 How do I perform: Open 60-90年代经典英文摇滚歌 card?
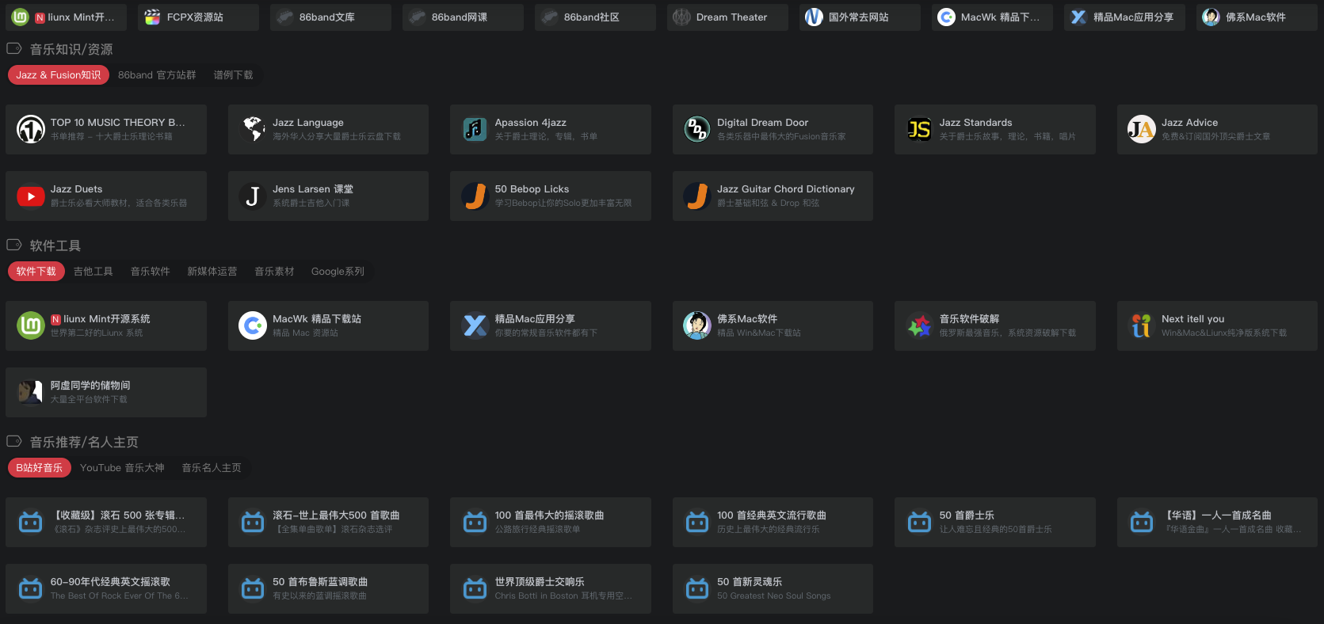(106, 588)
